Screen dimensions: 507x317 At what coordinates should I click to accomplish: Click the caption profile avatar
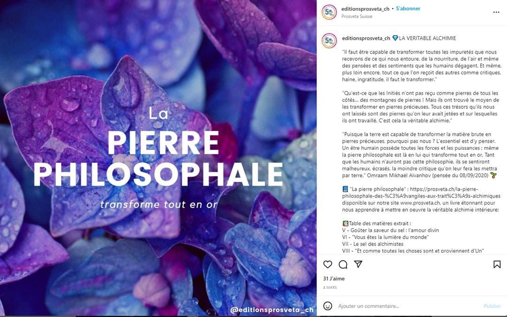(329, 41)
